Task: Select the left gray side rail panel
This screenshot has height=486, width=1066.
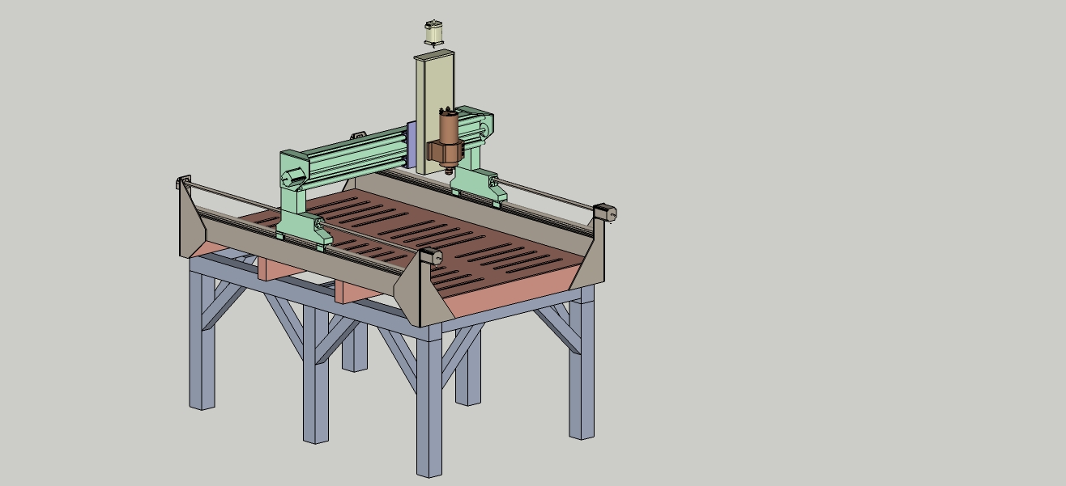Action: 243,243
